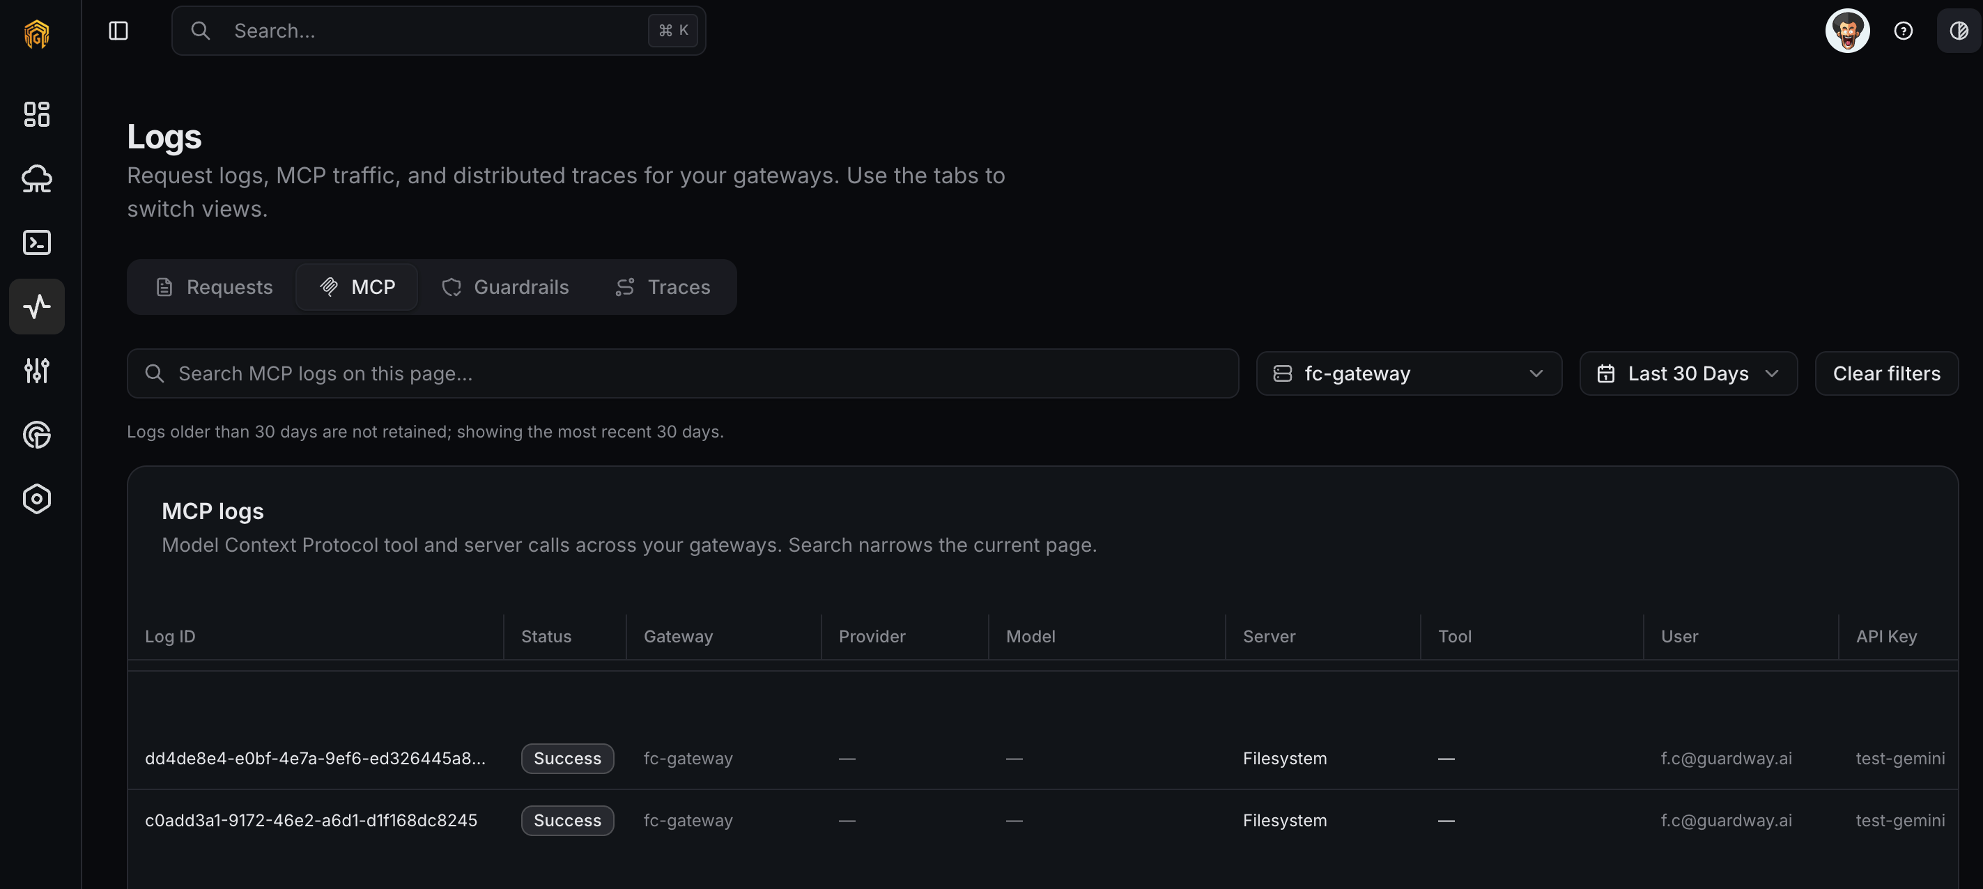Click fc-gateway cell in c0add3a1 row
The width and height of the screenshot is (1983, 889).
[x=688, y=821]
